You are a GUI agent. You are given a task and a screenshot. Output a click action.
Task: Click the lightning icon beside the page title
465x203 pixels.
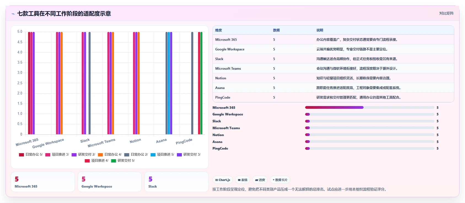(13, 14)
